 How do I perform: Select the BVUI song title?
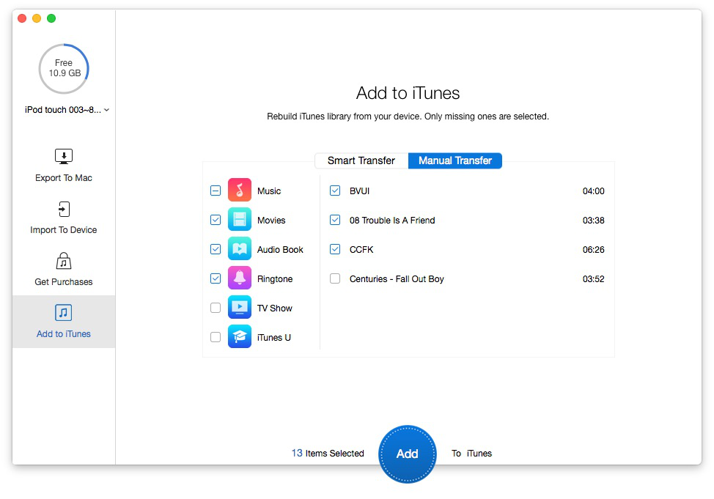[x=359, y=191]
